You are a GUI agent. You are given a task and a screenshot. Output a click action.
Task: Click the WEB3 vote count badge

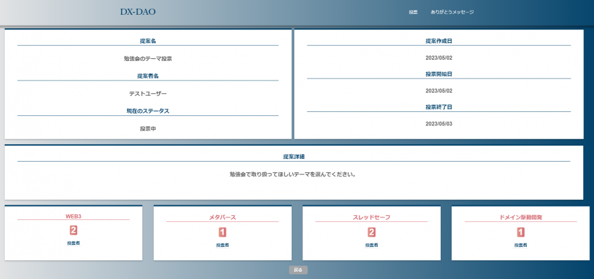pos(73,230)
